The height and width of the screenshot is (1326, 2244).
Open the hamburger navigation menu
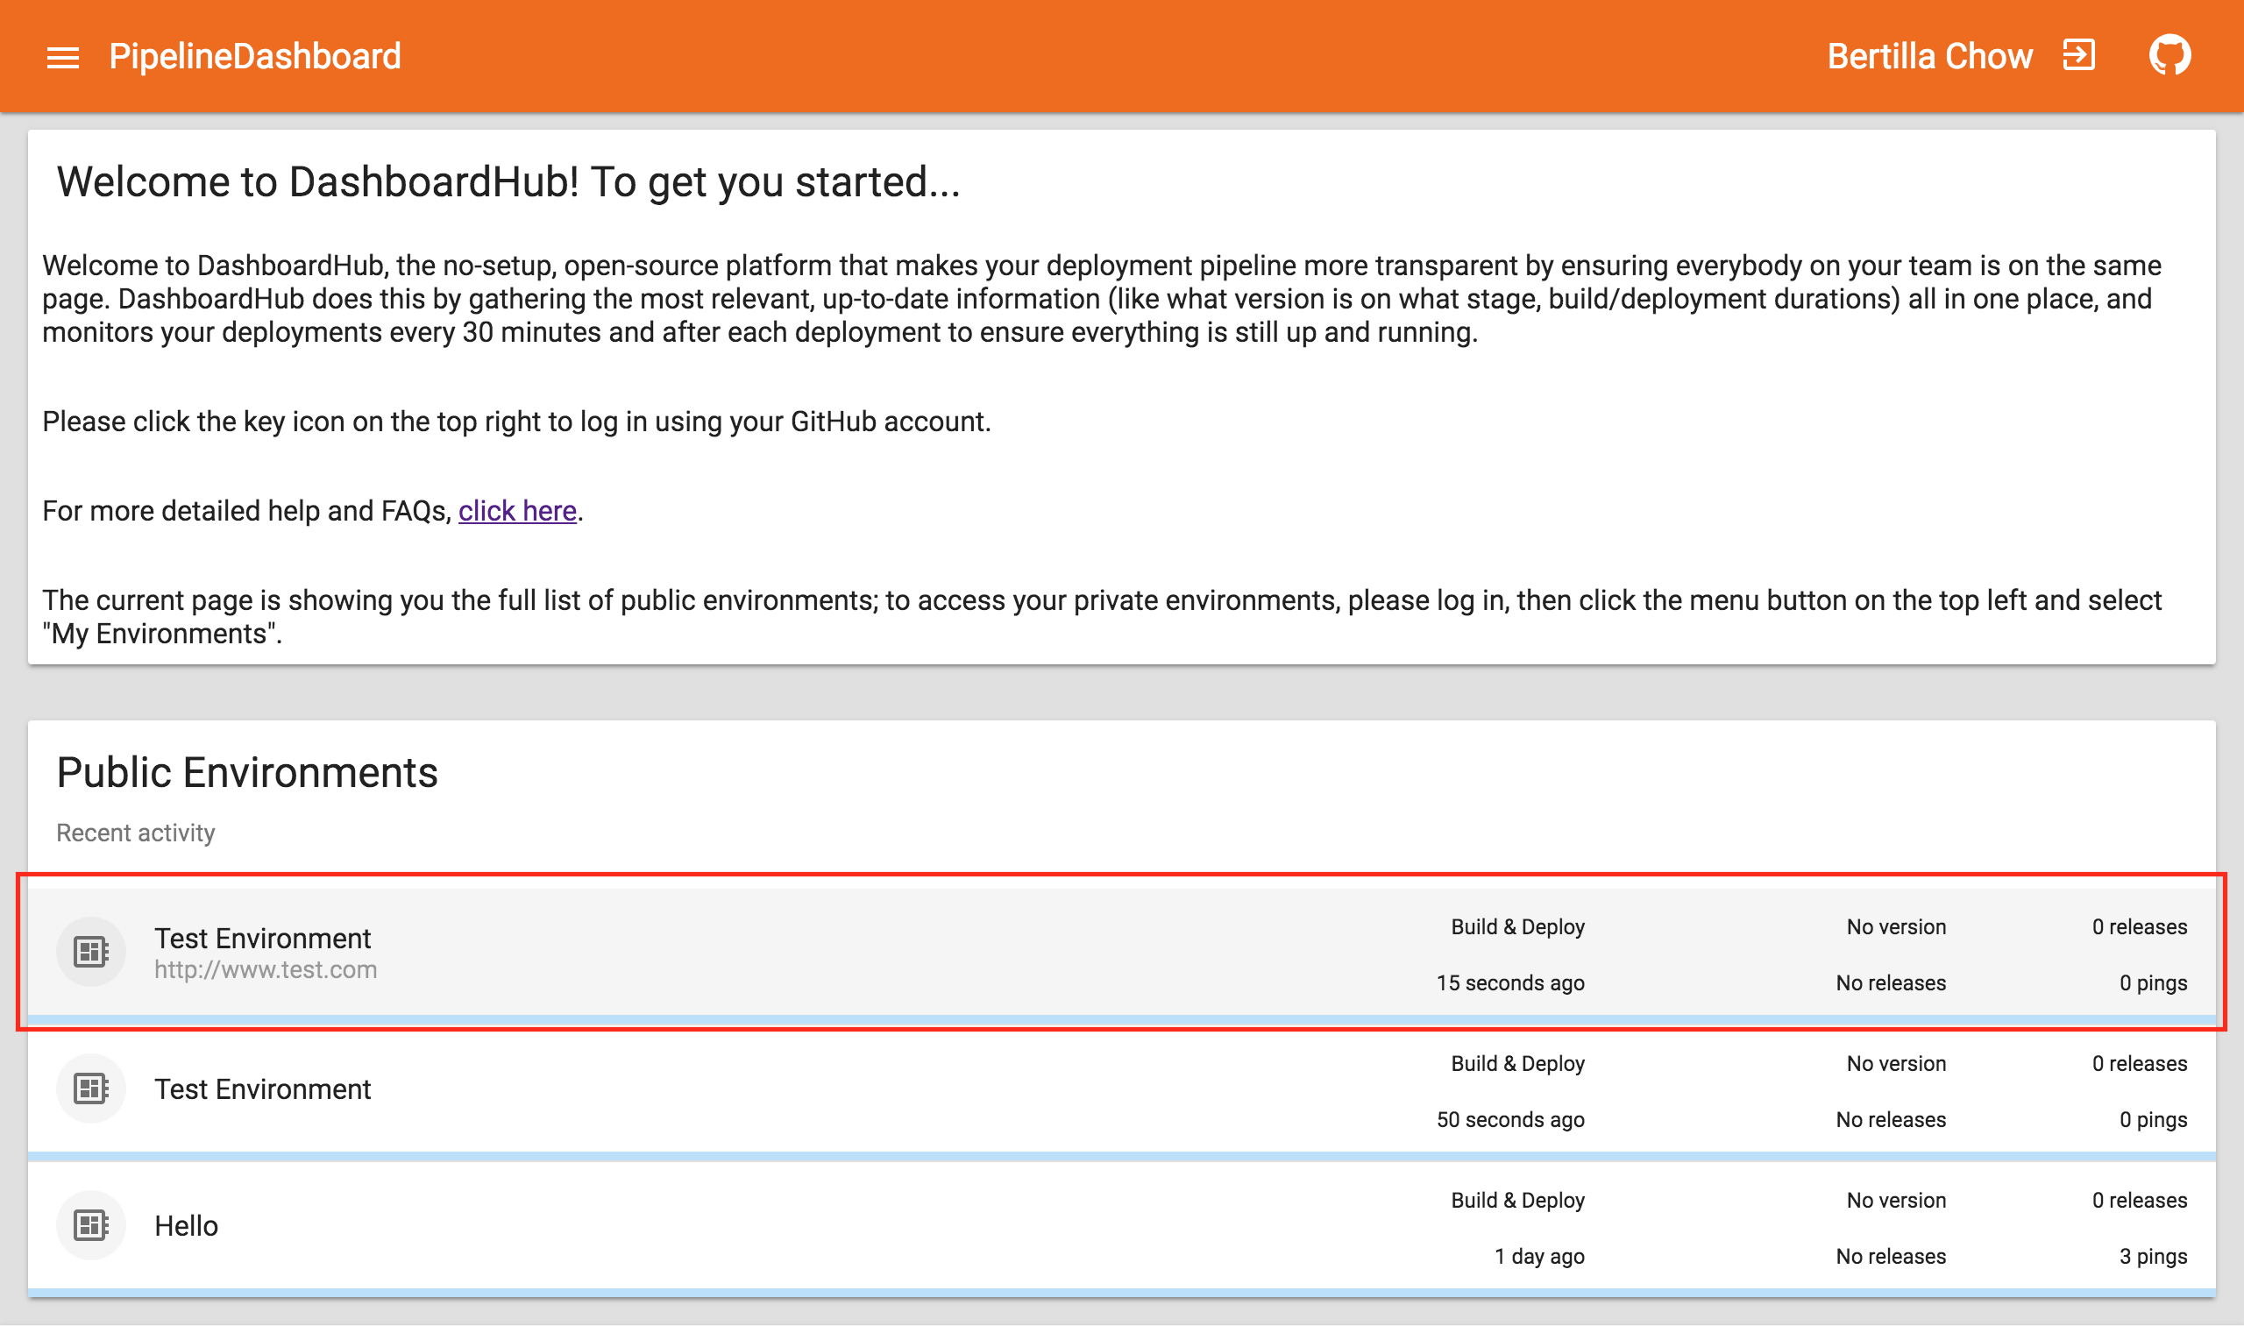point(62,57)
